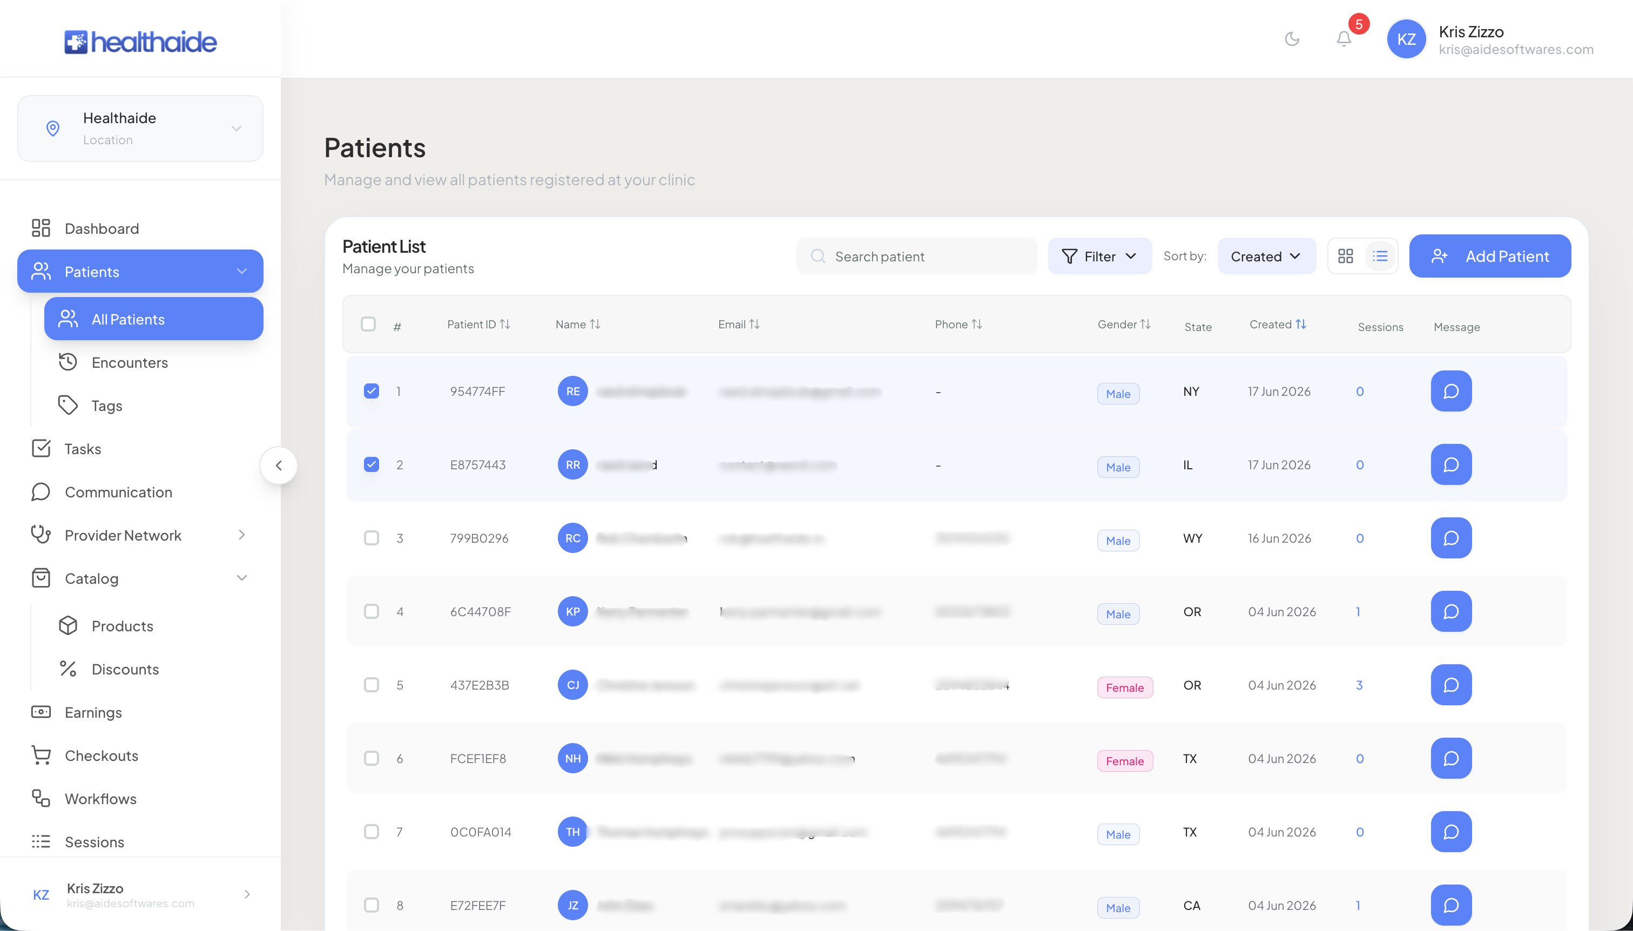This screenshot has height=931, width=1633.
Task: Check row 6 patient FCEF1EF8
Action: click(x=372, y=758)
